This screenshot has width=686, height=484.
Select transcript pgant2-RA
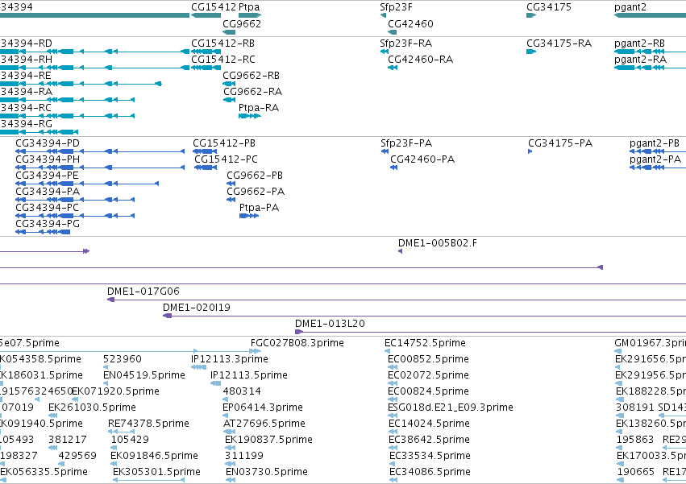pyautogui.click(x=641, y=60)
